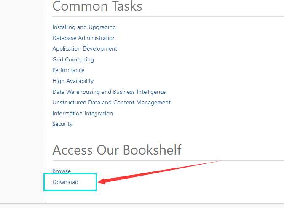Click the gray footer strip at bottom
284x208 pixels.
[142, 206]
